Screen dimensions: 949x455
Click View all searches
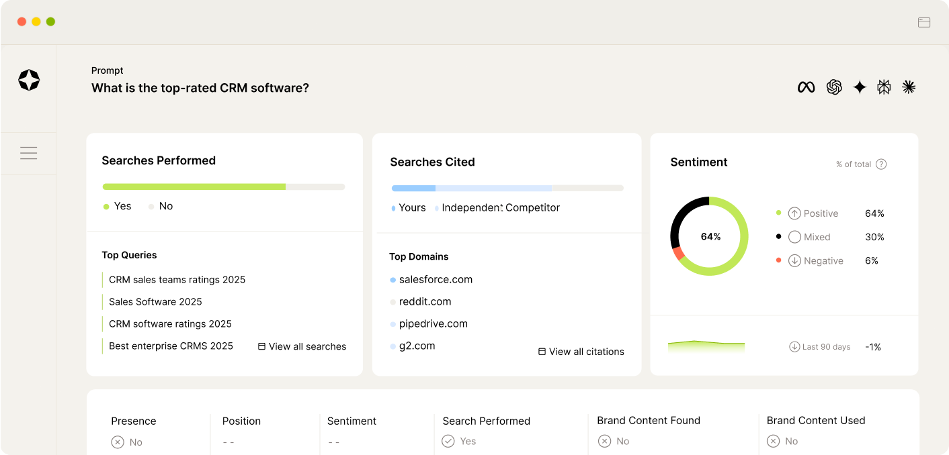(x=302, y=346)
